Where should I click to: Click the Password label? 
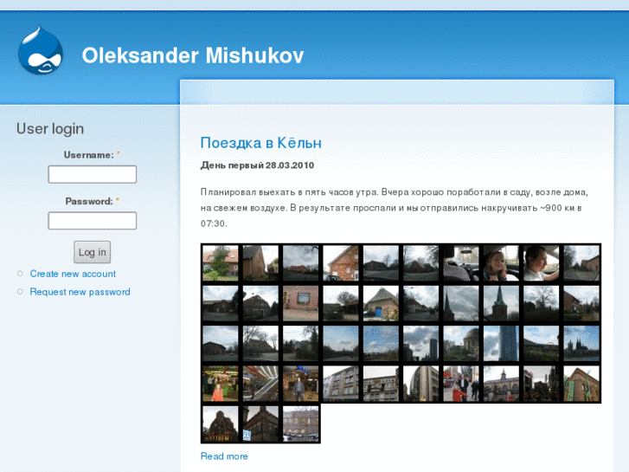pyautogui.click(x=89, y=201)
